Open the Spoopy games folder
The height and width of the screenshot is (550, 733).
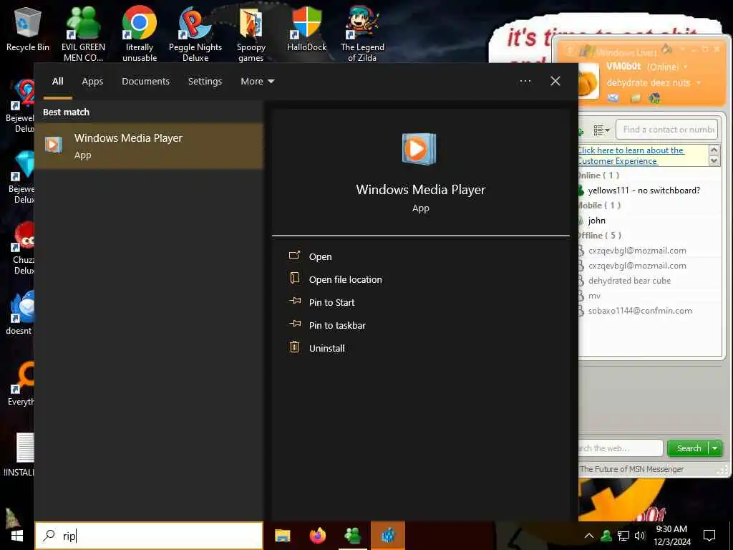pyautogui.click(x=251, y=34)
